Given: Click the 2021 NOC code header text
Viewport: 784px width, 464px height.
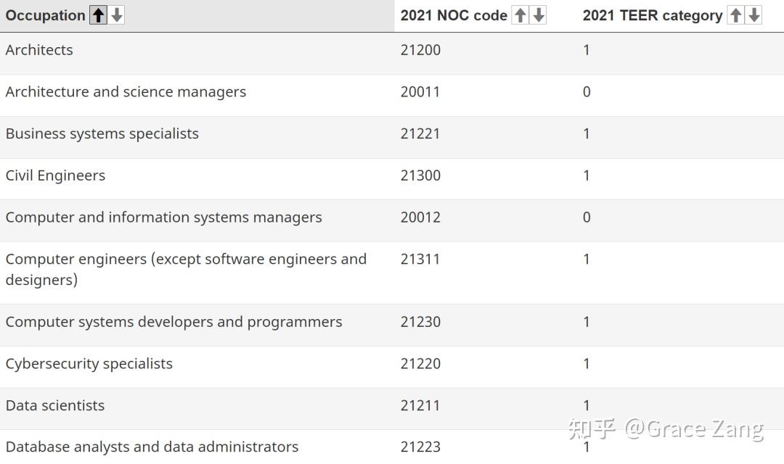Looking at the screenshot, I should [454, 15].
